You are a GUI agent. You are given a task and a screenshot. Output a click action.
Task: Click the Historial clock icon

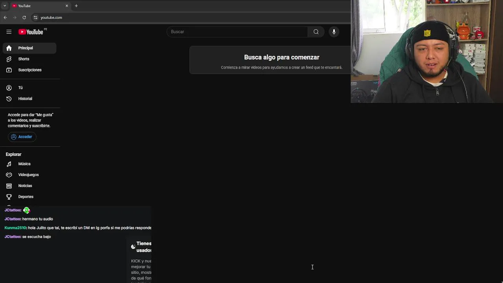click(9, 99)
